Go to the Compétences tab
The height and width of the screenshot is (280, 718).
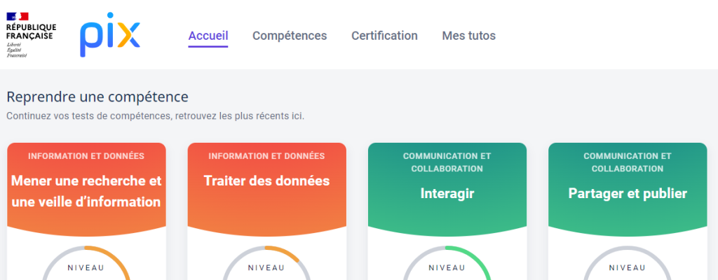coord(290,36)
